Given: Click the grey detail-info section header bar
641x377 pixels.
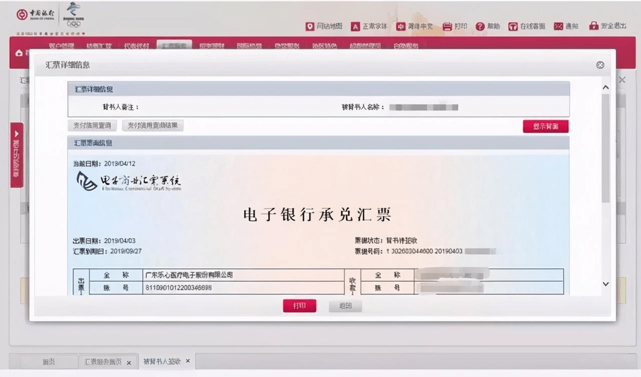Looking at the screenshot, I should pos(318,89).
